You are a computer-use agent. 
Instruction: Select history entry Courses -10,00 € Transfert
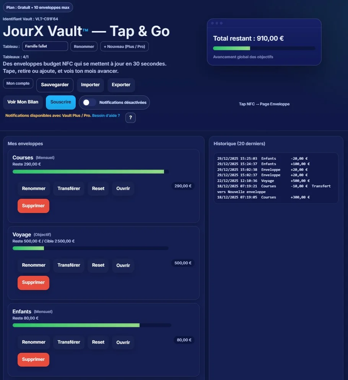(274, 189)
